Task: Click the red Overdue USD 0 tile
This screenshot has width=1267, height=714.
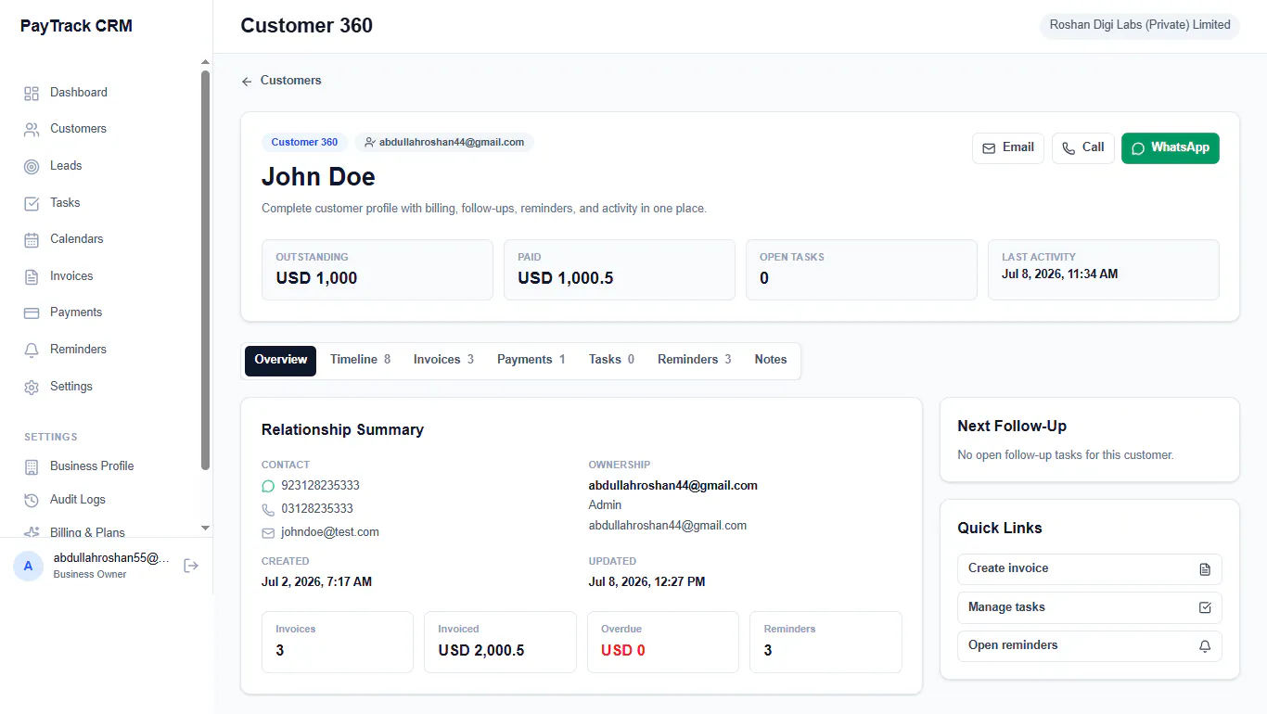Action: click(x=663, y=642)
